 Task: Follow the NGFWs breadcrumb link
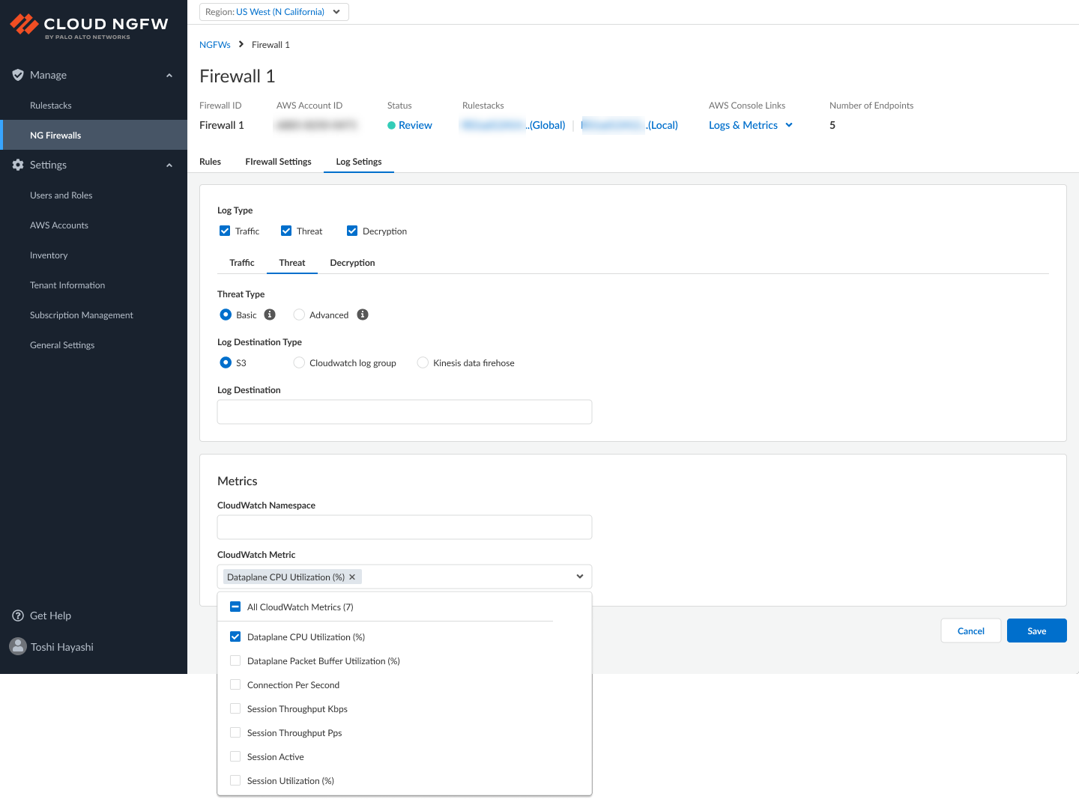coord(214,44)
